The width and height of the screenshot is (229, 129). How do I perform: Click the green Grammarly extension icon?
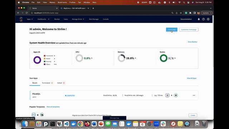click(186, 13)
